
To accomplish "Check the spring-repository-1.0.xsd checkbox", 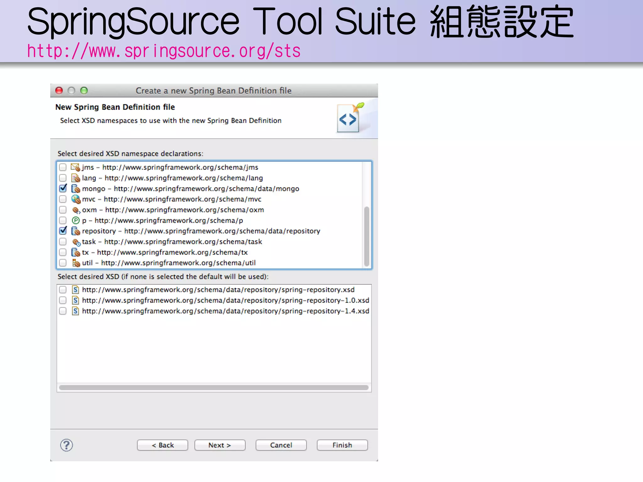I will [x=63, y=300].
